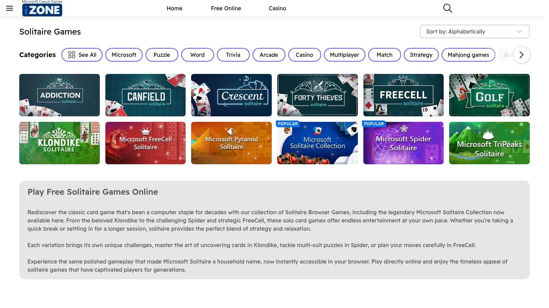Select the Trivia category chip
Image resolution: width=549 pixels, height=308 pixels.
233,55
